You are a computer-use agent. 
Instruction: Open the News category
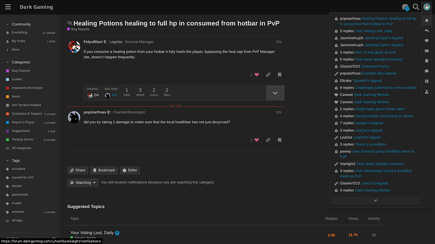pos(16,96)
